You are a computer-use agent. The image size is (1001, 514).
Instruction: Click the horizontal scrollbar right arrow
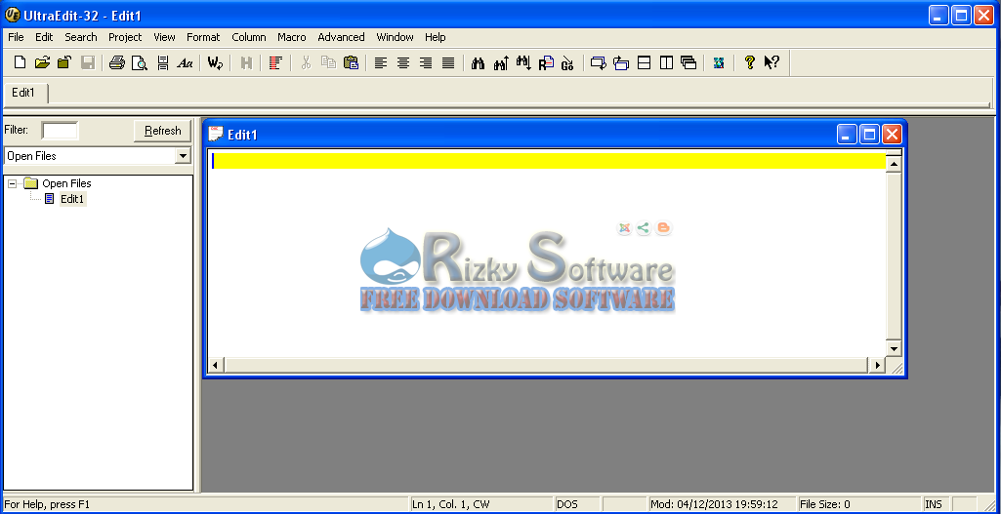click(877, 366)
